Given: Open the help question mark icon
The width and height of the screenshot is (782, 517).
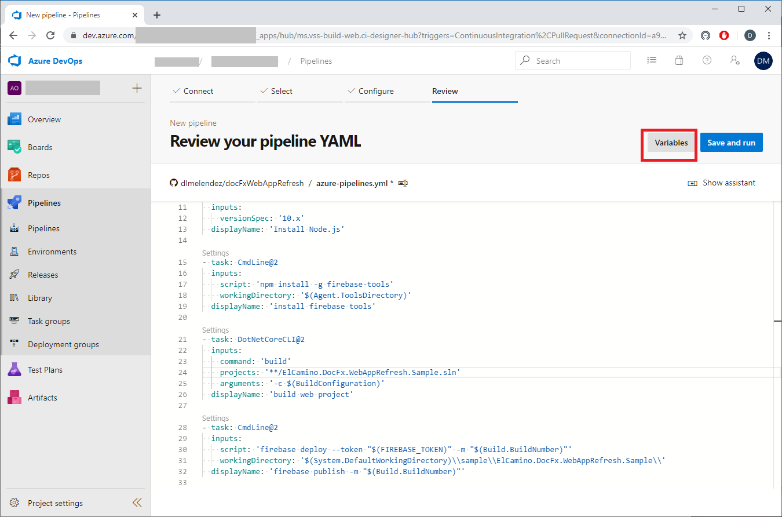Looking at the screenshot, I should [707, 61].
